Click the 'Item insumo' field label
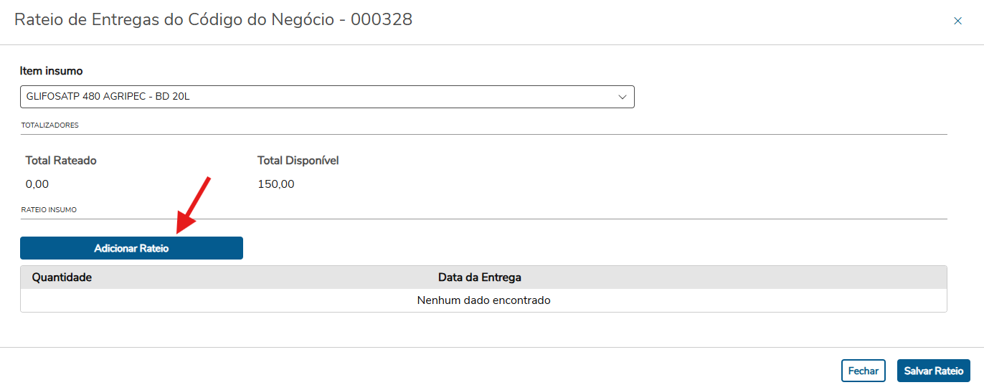This screenshot has width=984, height=390. point(51,71)
